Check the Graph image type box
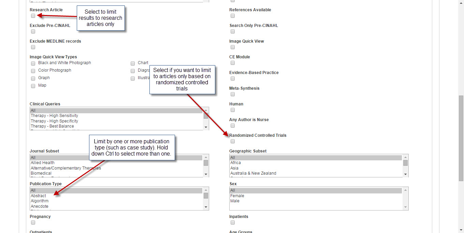464x233 pixels. (33, 78)
